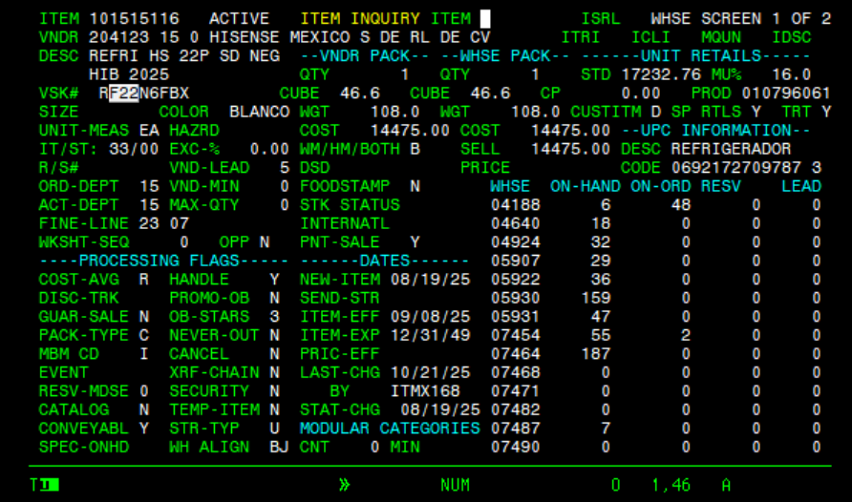Click the WH ALIGN value BJ
The image size is (852, 502).
tap(279, 448)
